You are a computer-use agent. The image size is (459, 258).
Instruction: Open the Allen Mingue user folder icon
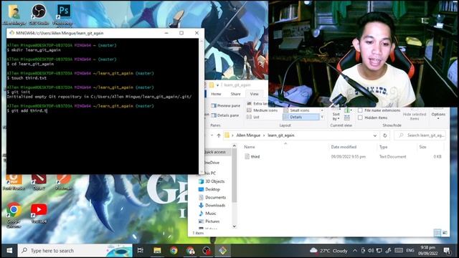(14, 14)
